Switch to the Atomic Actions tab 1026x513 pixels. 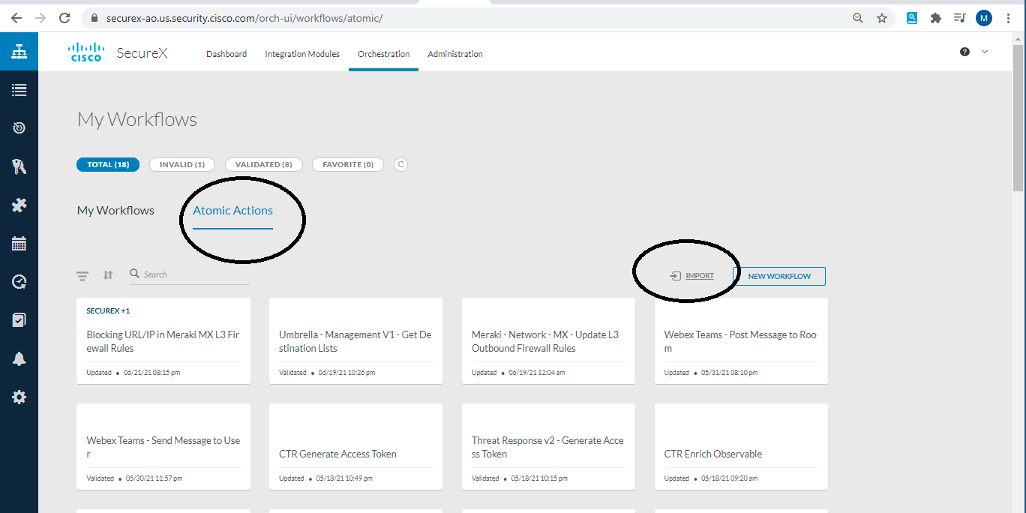[232, 210]
